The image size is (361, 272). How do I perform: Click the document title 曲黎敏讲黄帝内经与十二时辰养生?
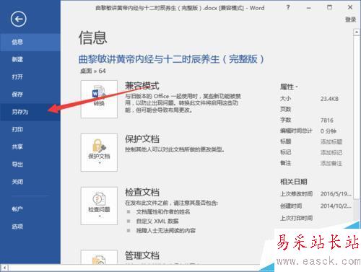pyautogui.click(x=171, y=59)
